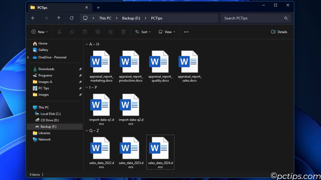Screen dimensions: 321x180
Task: Click the Copy icon
Action: pos(72,32)
